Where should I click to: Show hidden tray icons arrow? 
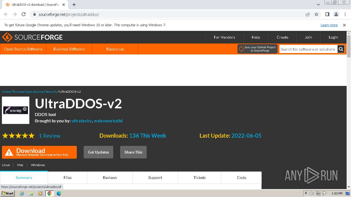[306, 193]
